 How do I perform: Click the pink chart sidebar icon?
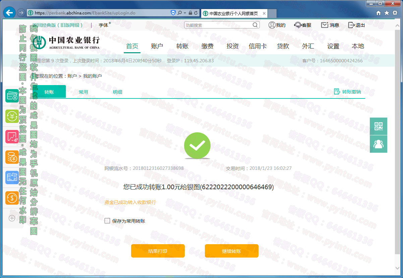[x=12, y=137]
